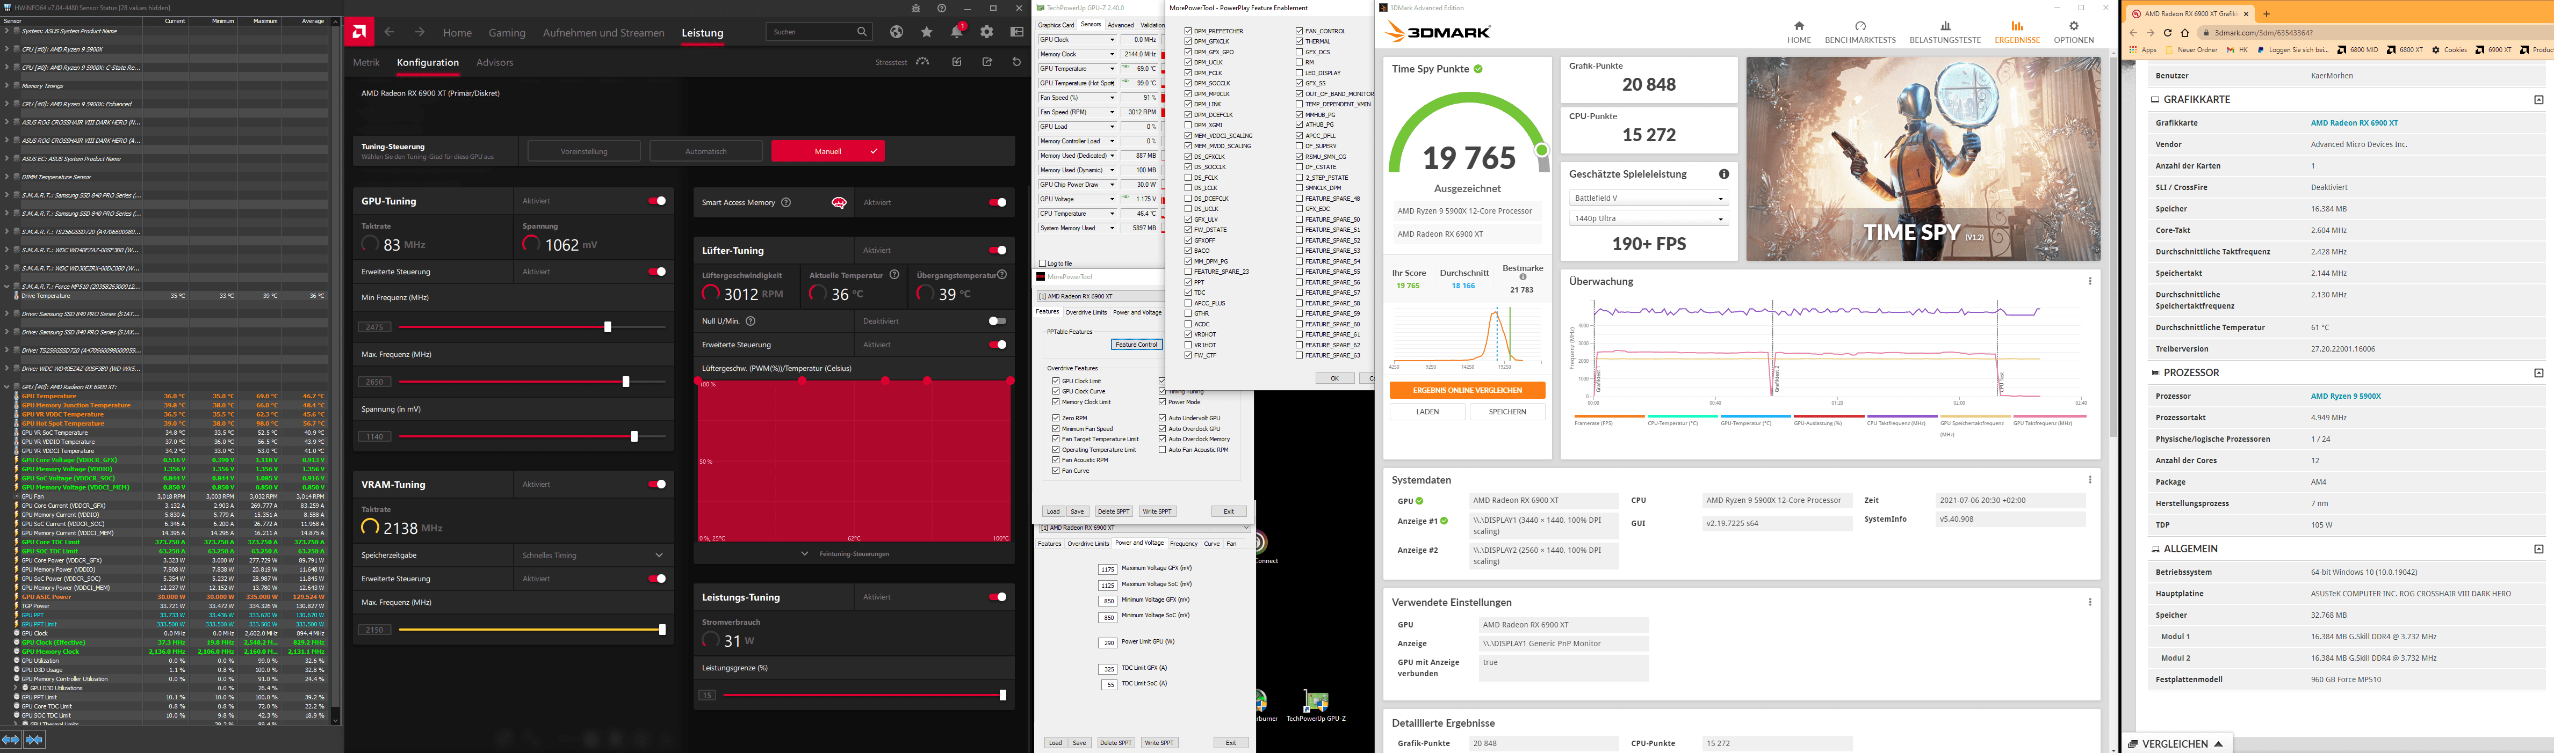Screen dimensions: 2554x753
Task: Toggle the Radeon Software sidebar panel icon
Action: pyautogui.click(x=1016, y=32)
